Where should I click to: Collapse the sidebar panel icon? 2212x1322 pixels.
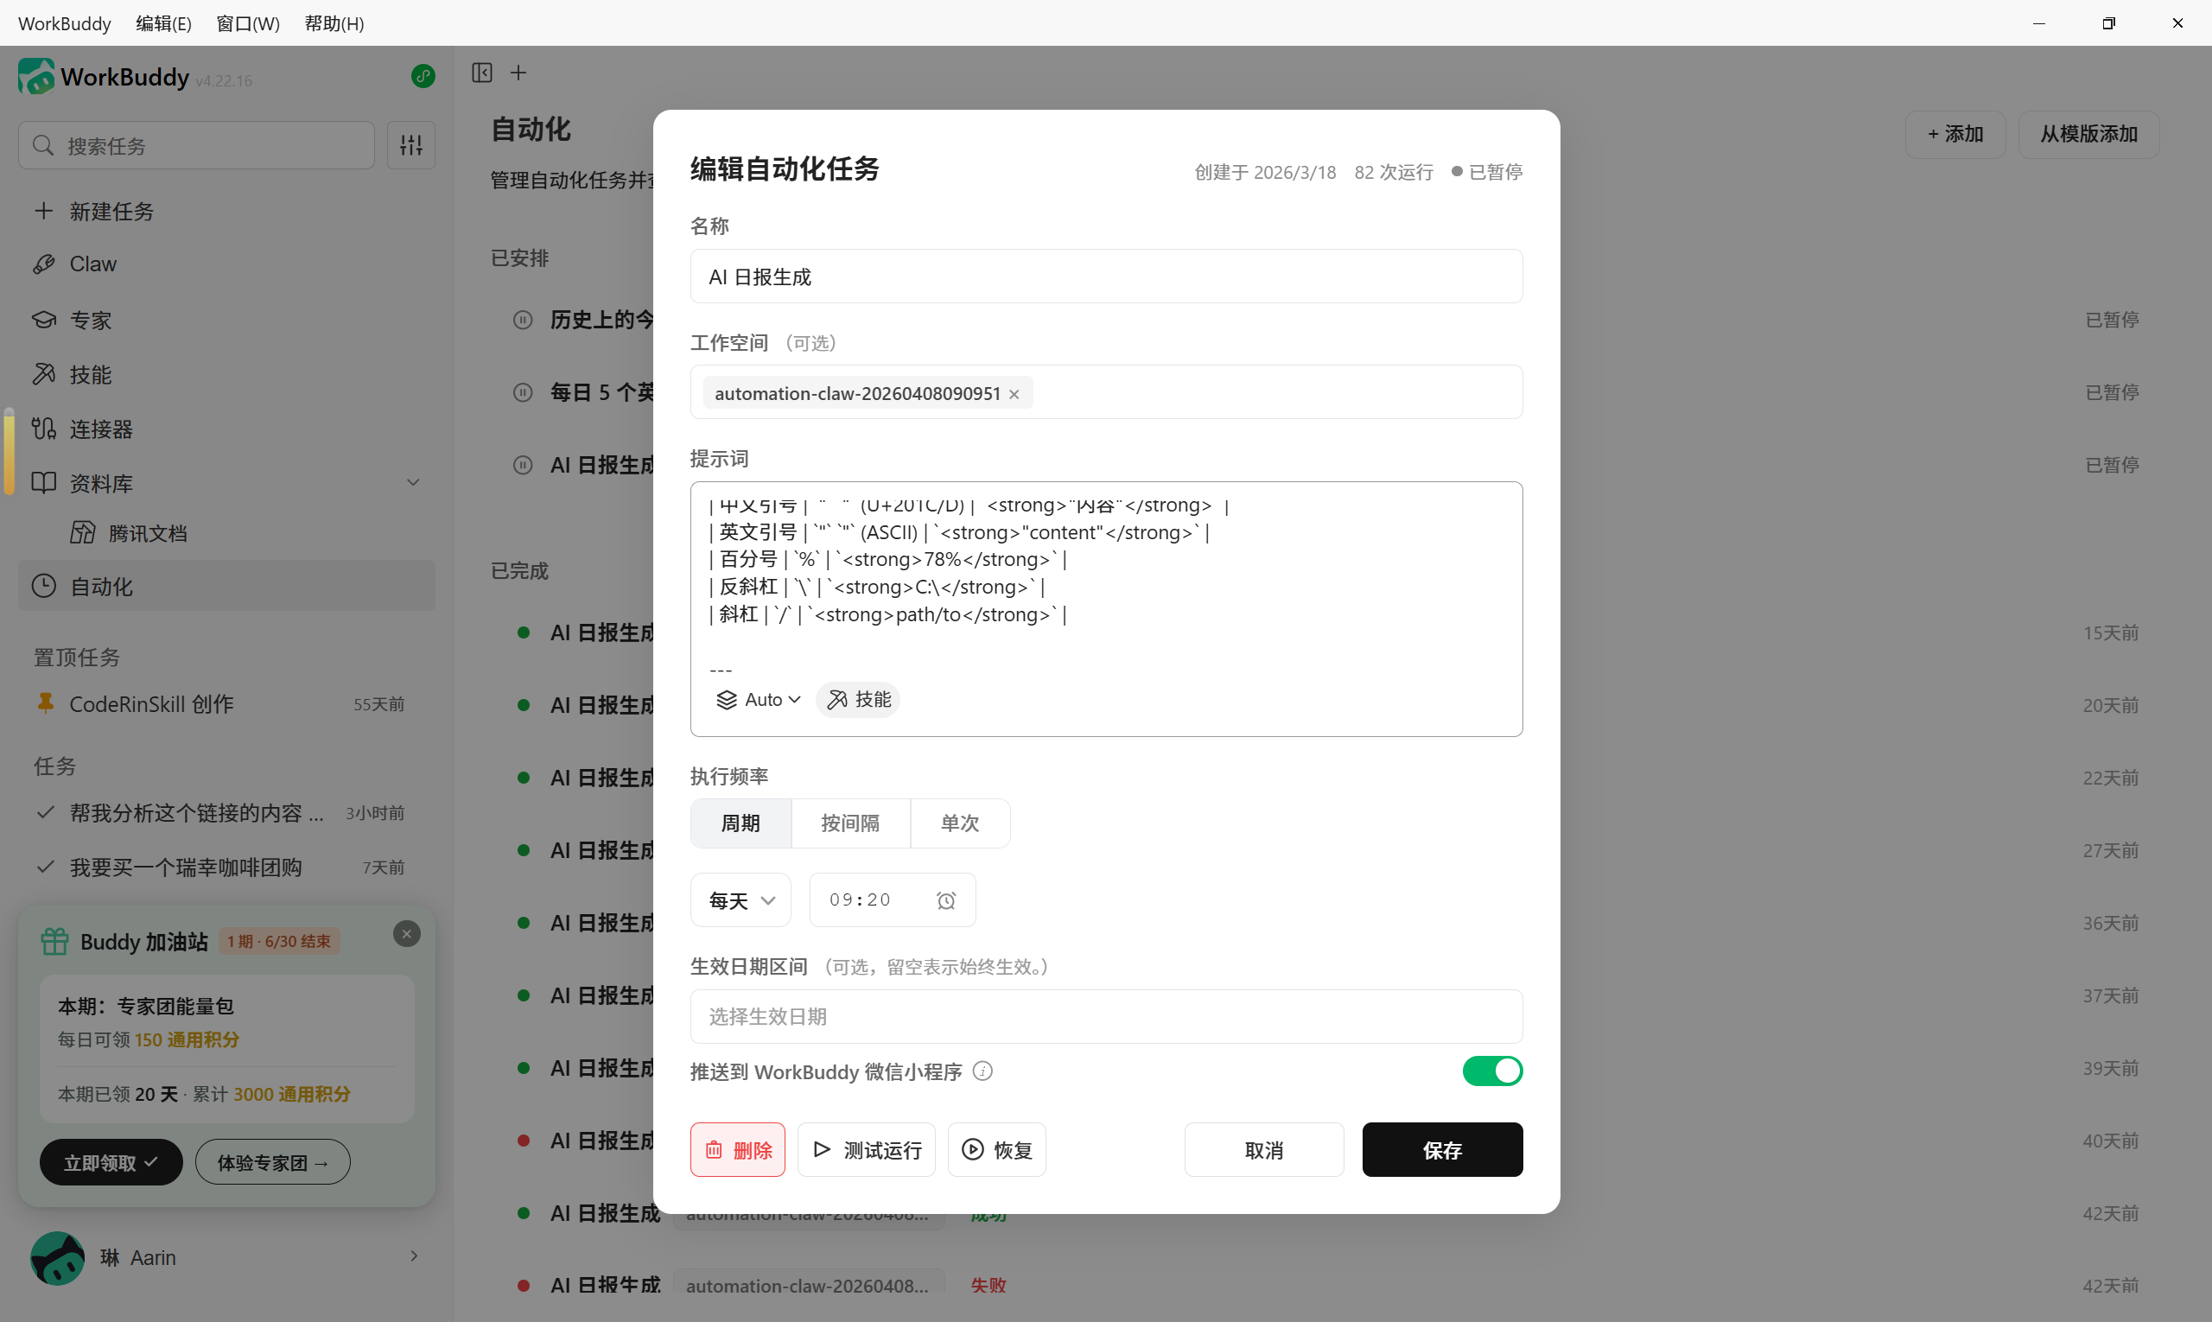pyautogui.click(x=482, y=73)
